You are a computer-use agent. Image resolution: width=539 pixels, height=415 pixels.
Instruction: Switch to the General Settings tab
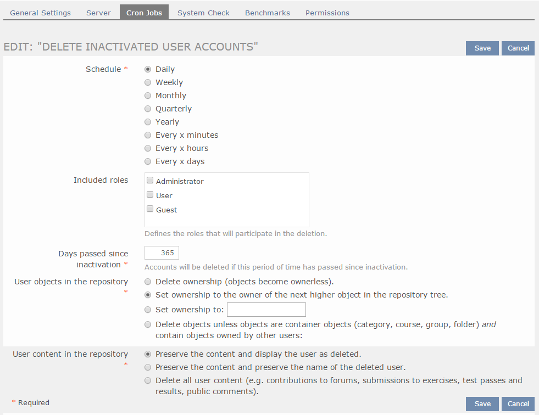click(x=40, y=13)
